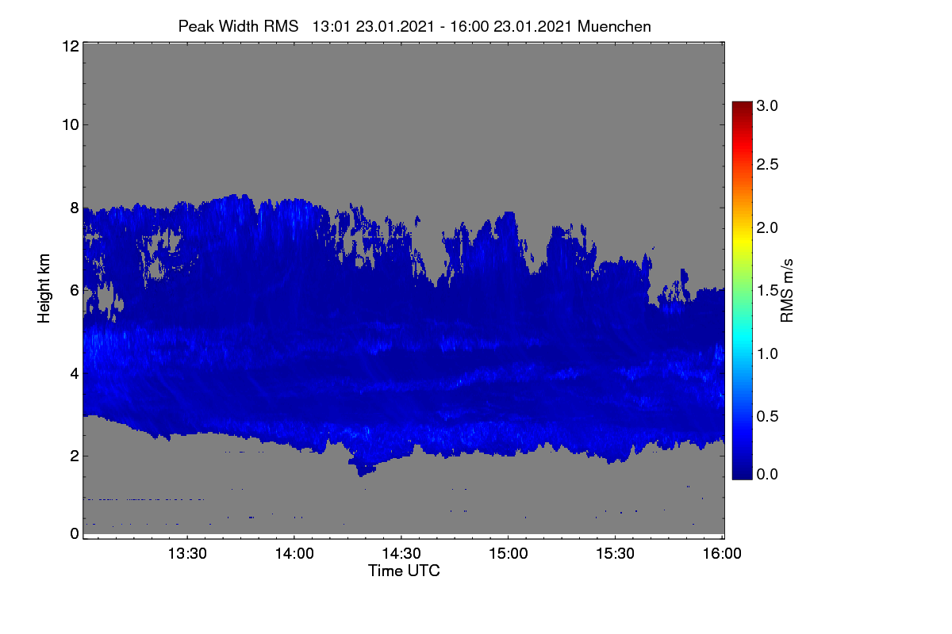The width and height of the screenshot is (952, 634).
Task: Click the 3.0 colorbar value label
Action: coord(767,105)
